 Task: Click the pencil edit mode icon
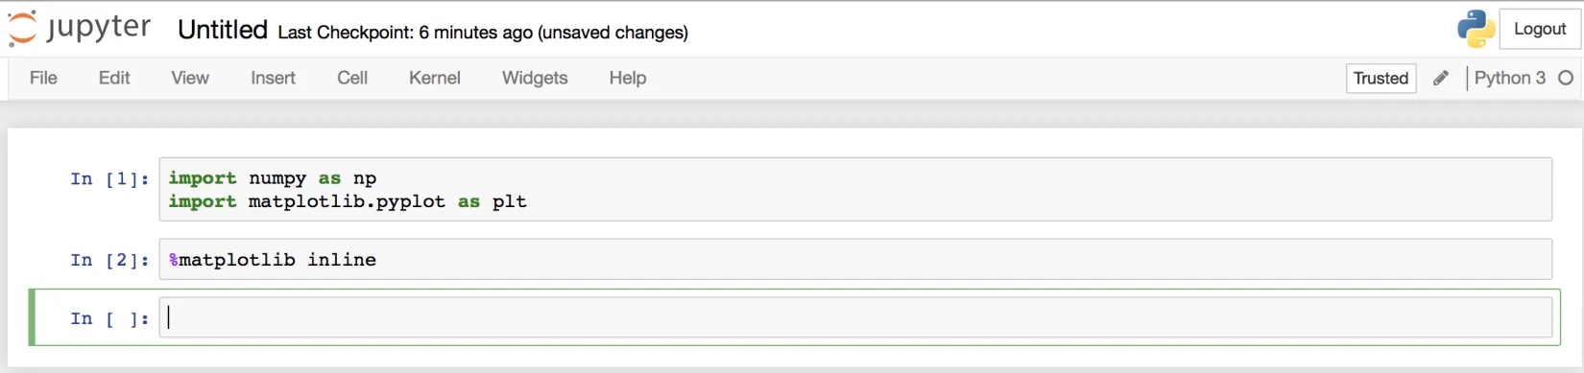click(x=1441, y=79)
